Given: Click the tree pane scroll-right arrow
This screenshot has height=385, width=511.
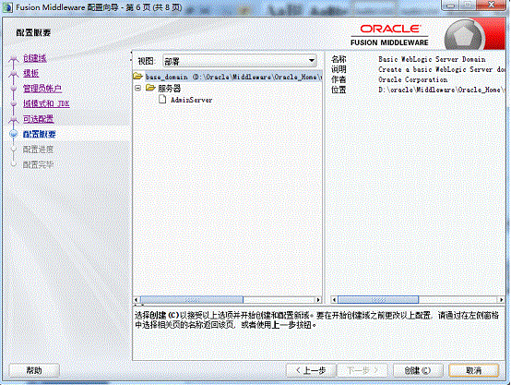Looking at the screenshot, I should coord(318,299).
